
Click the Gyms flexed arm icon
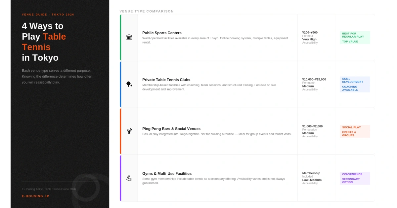(129, 178)
